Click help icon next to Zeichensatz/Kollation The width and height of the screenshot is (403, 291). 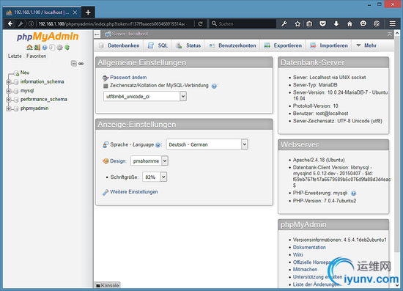(x=214, y=86)
